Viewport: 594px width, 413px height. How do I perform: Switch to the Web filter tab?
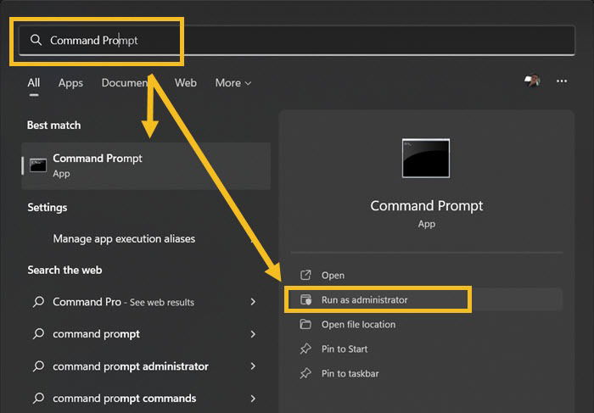click(x=186, y=83)
